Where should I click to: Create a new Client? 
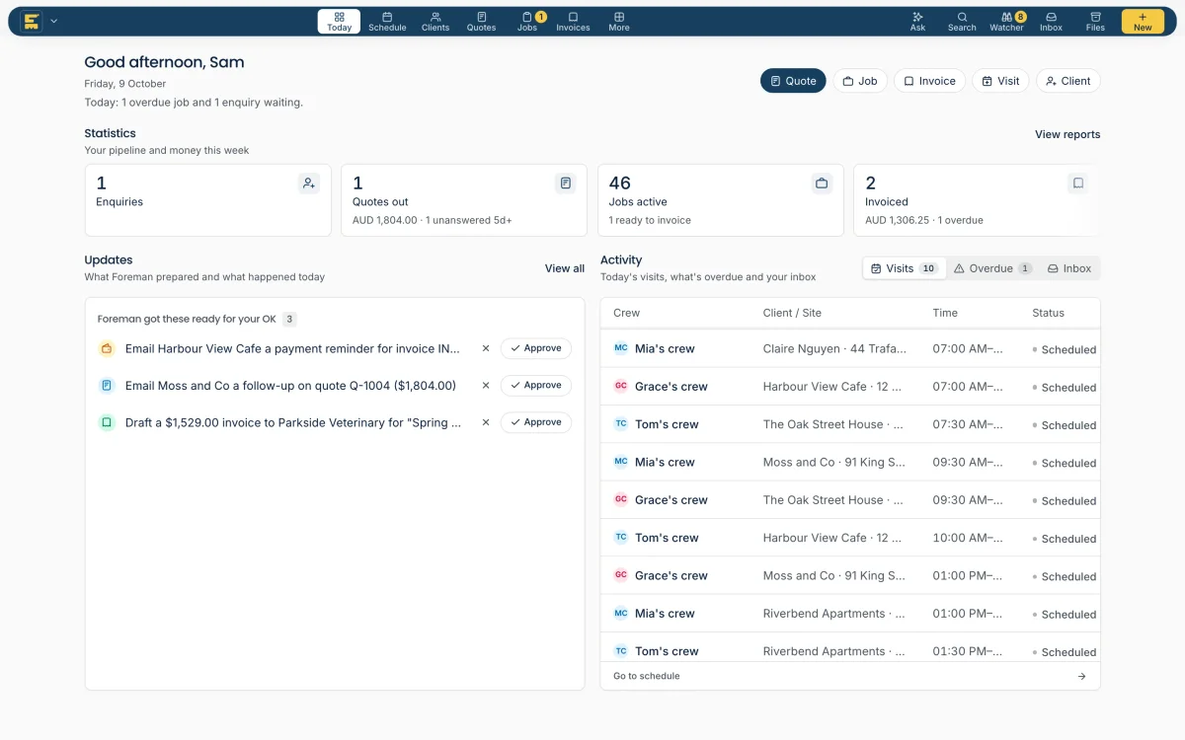click(1068, 81)
